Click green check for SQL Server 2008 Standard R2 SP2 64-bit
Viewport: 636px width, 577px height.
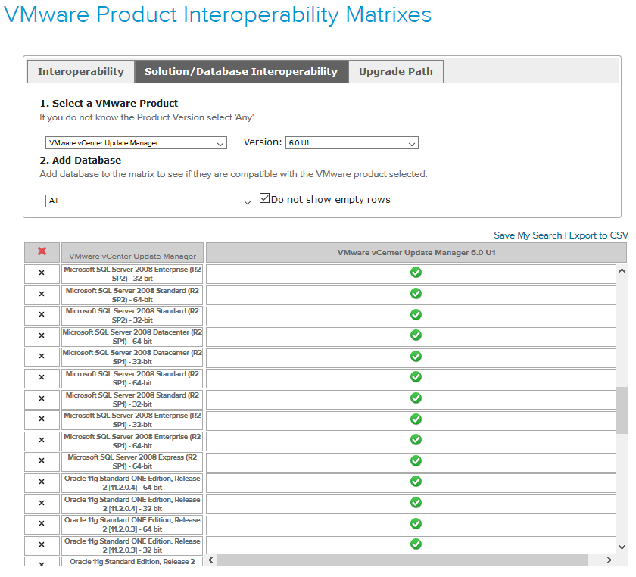(x=416, y=293)
